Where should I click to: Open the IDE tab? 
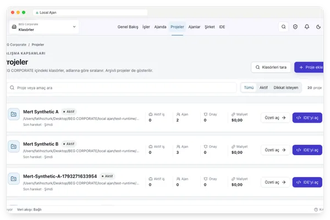[x=222, y=27]
